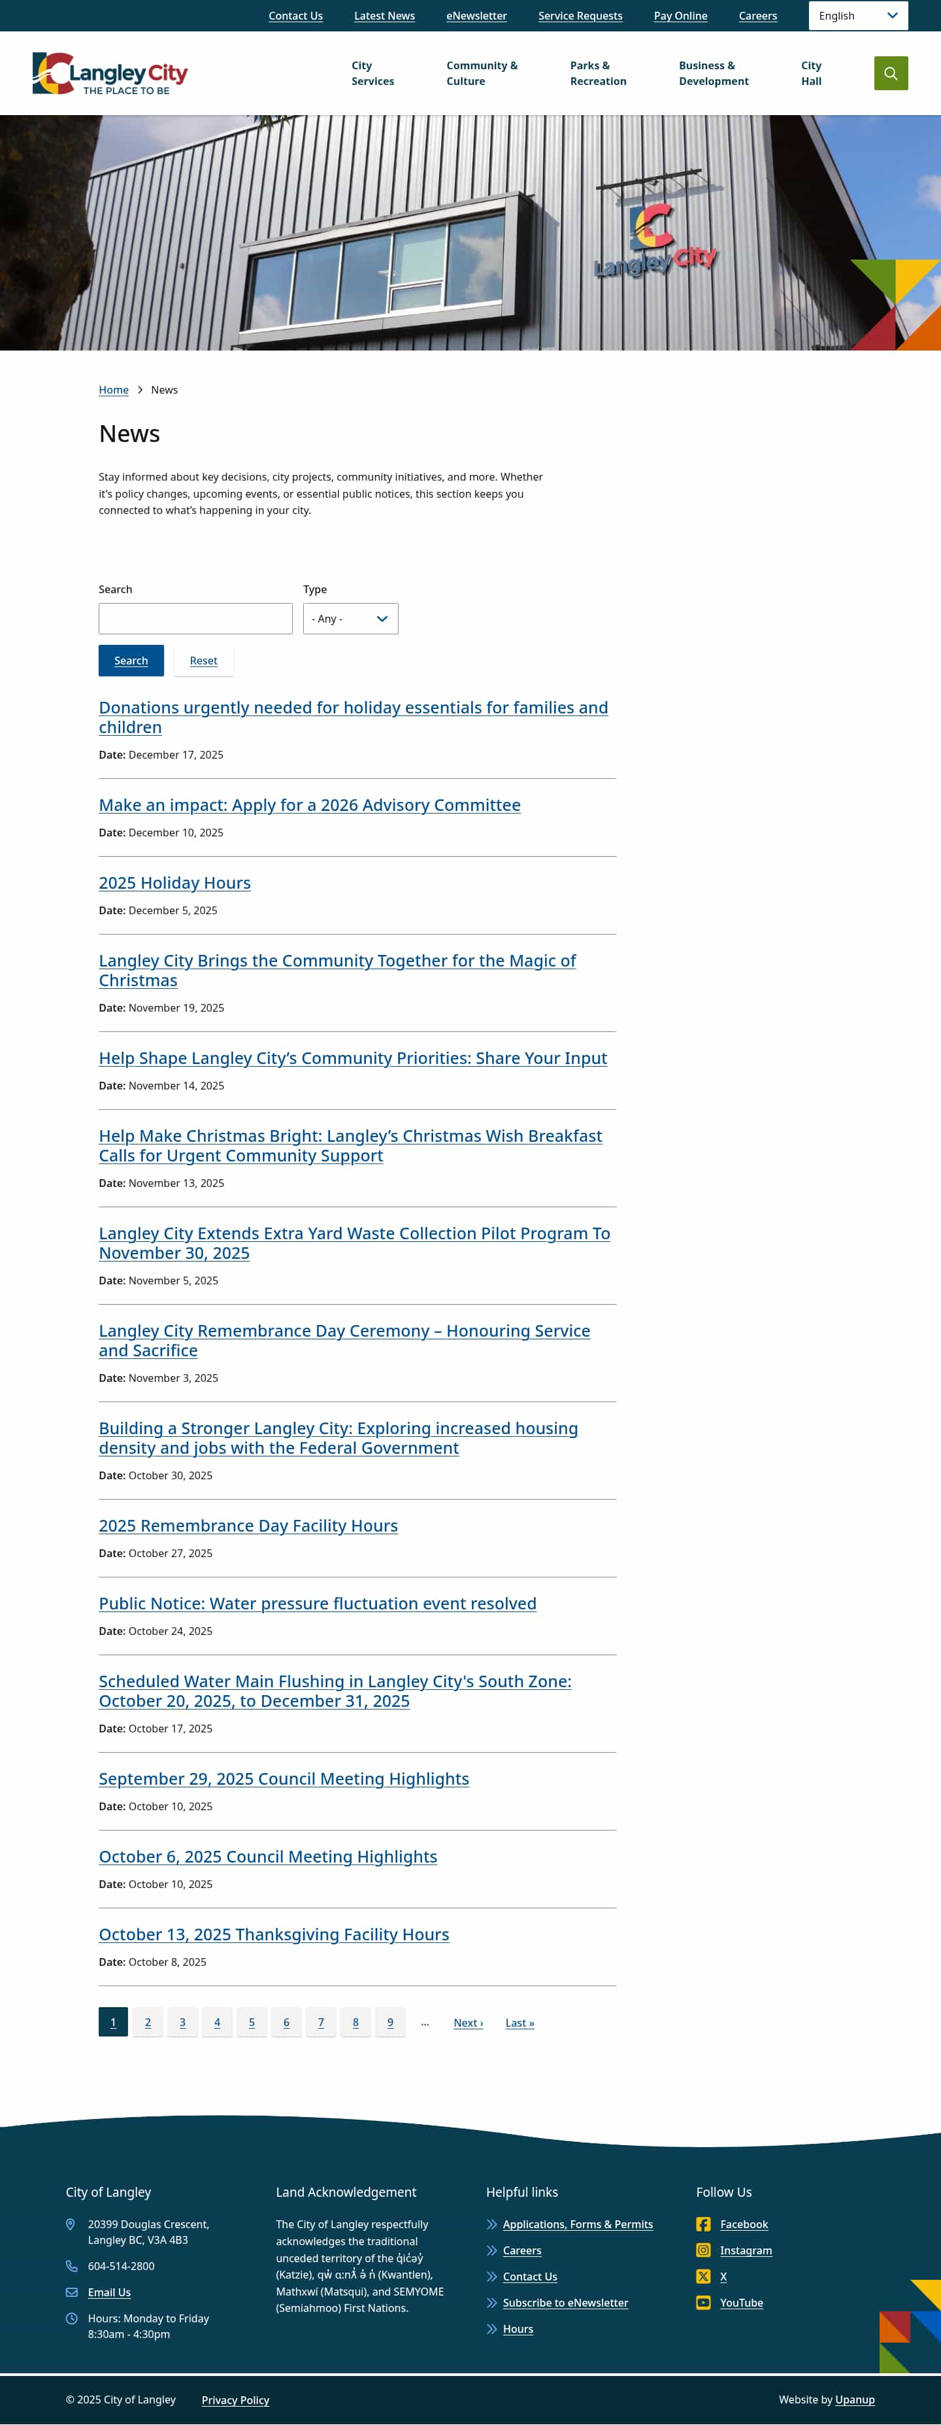Click the Langley City logo
The height and width of the screenshot is (2425, 941).
pyautogui.click(x=110, y=73)
